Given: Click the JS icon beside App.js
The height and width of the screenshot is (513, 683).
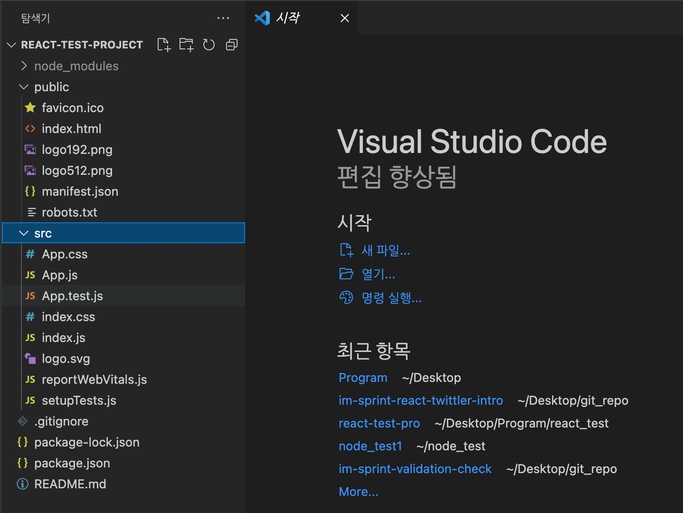Looking at the screenshot, I should (x=30, y=275).
